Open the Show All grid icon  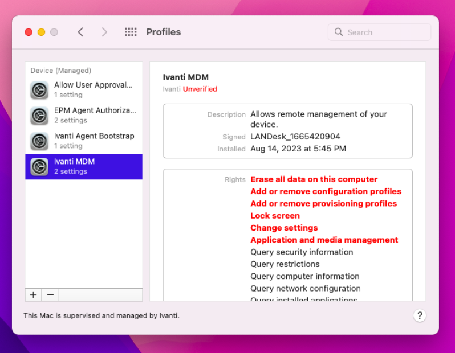click(x=131, y=32)
